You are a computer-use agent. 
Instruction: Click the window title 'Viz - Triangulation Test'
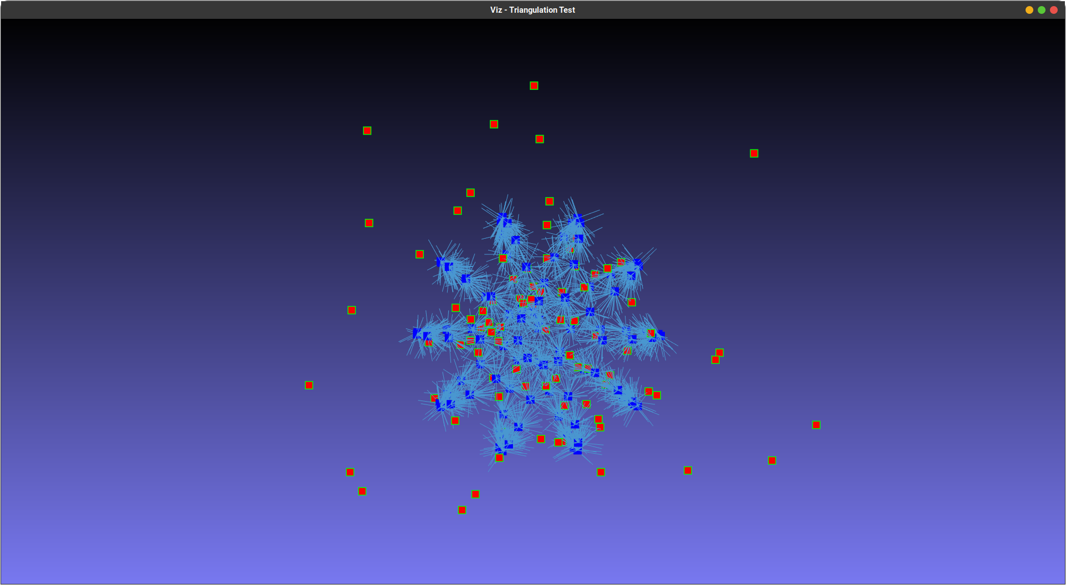point(532,10)
